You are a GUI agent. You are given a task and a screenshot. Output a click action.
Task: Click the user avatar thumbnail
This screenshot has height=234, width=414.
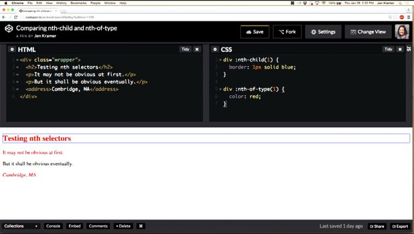[402, 31]
